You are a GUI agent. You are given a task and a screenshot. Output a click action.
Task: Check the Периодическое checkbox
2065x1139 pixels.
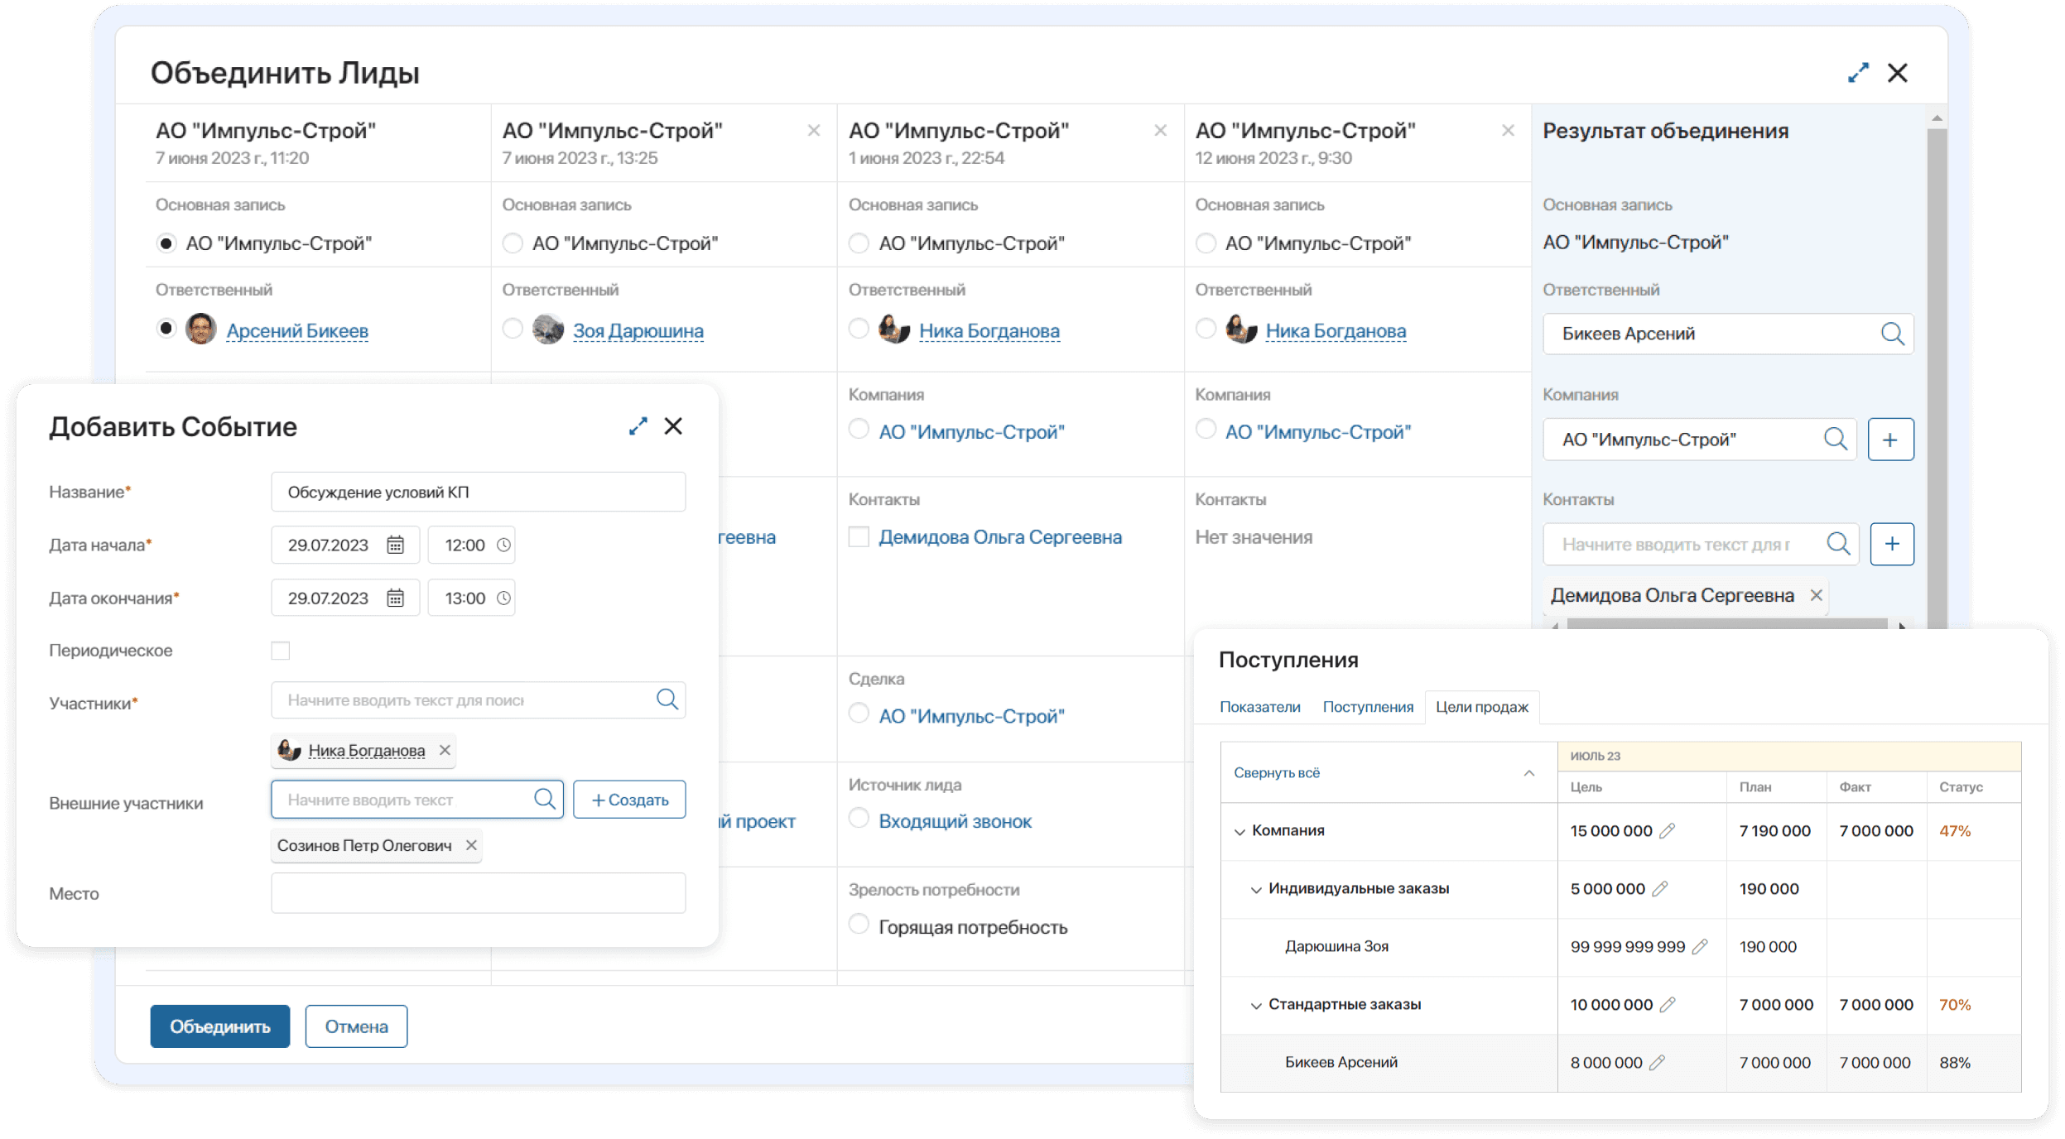point(281,651)
